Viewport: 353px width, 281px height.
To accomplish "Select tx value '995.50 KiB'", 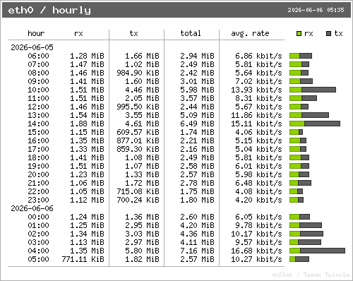I will point(138,107).
